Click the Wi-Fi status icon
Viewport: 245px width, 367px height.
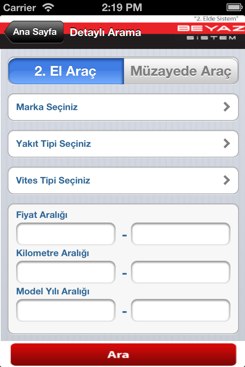pyautogui.click(x=48, y=8)
